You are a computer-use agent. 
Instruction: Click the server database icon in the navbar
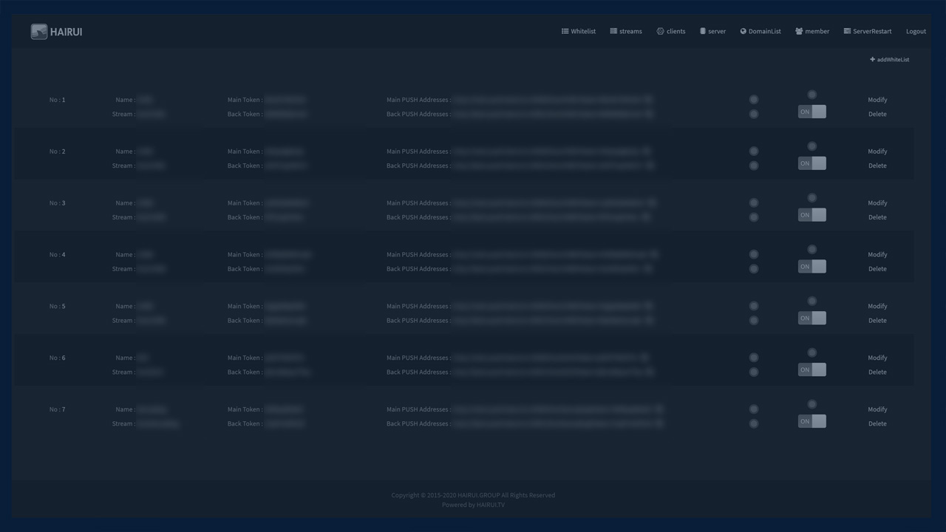coord(703,31)
